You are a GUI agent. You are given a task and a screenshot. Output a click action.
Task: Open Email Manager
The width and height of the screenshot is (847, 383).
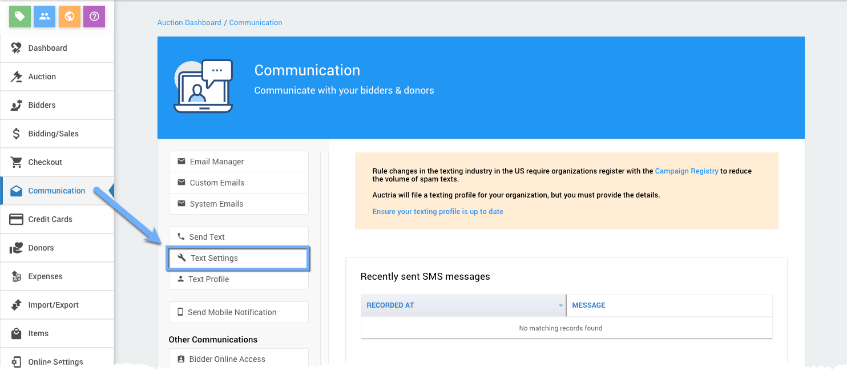(216, 162)
